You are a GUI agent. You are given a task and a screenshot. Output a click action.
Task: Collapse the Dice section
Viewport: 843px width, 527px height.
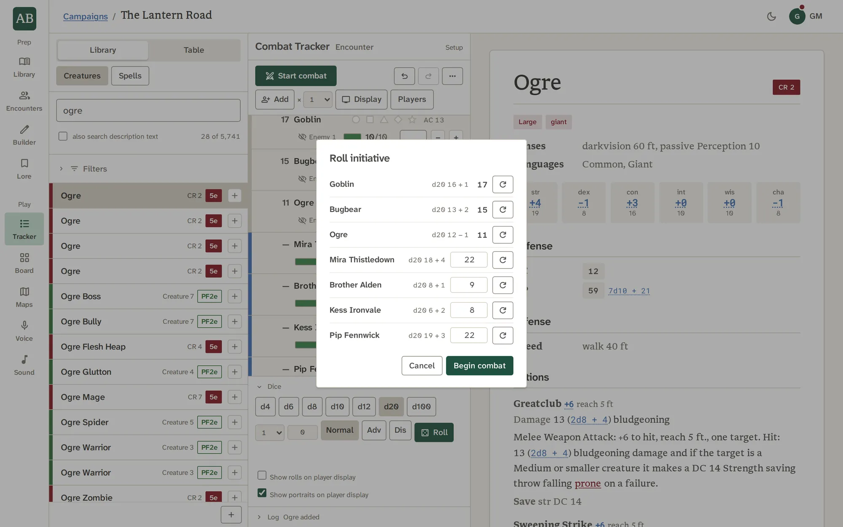pyautogui.click(x=270, y=386)
